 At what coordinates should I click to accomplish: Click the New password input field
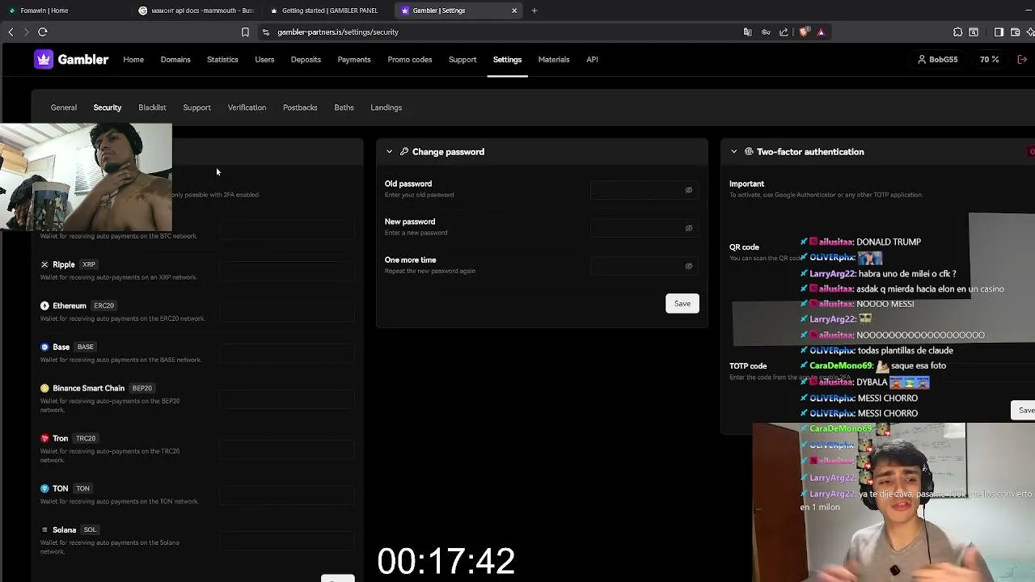coord(644,228)
